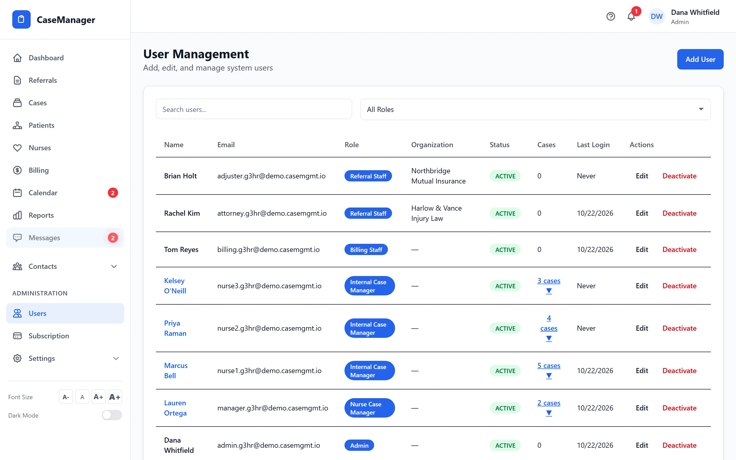Click the Patients person icon
The width and height of the screenshot is (736, 460).
pyautogui.click(x=17, y=125)
